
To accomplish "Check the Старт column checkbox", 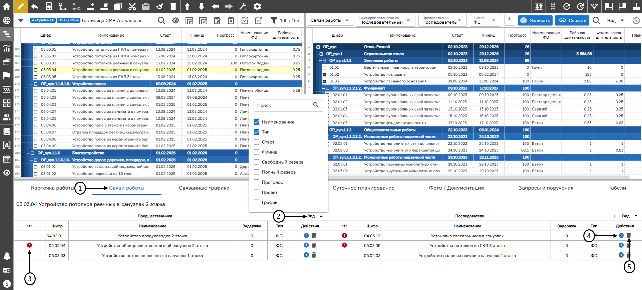I will (x=257, y=142).
